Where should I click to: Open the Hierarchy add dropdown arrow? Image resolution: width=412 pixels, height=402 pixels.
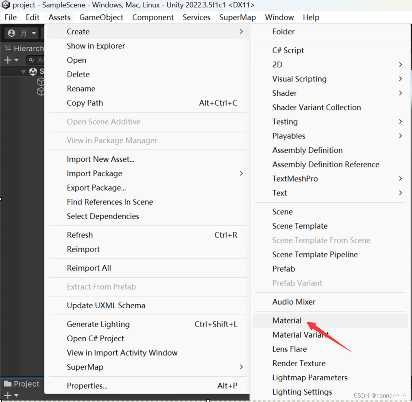(16, 60)
